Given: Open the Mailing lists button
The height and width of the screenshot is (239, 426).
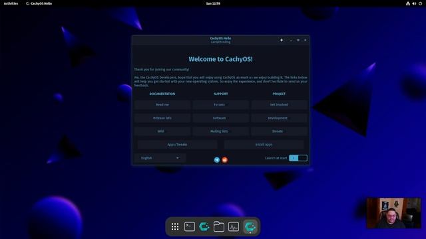Looking at the screenshot, I should 220,131.
